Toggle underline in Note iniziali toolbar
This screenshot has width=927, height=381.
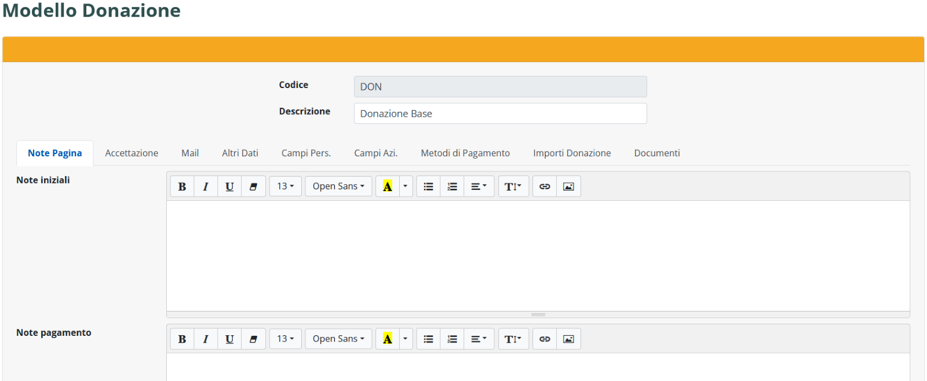[229, 186]
